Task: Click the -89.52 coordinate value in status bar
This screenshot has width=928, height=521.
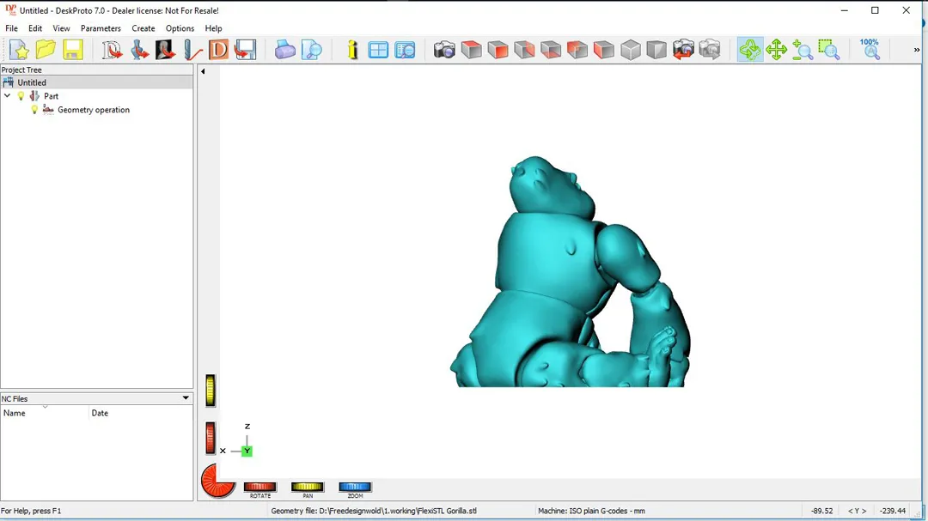Action: 821,511
